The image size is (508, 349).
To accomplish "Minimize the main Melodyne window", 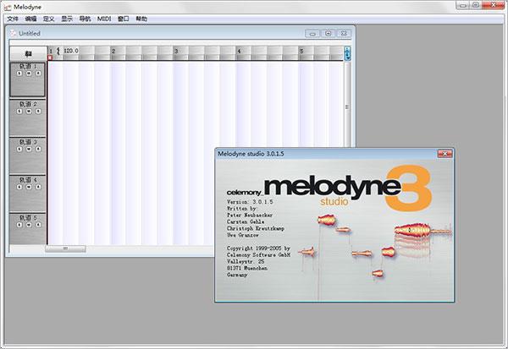I will [463, 5].
